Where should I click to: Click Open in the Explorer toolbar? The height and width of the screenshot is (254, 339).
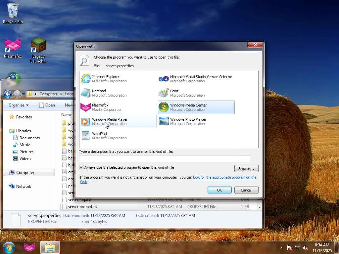point(47,105)
